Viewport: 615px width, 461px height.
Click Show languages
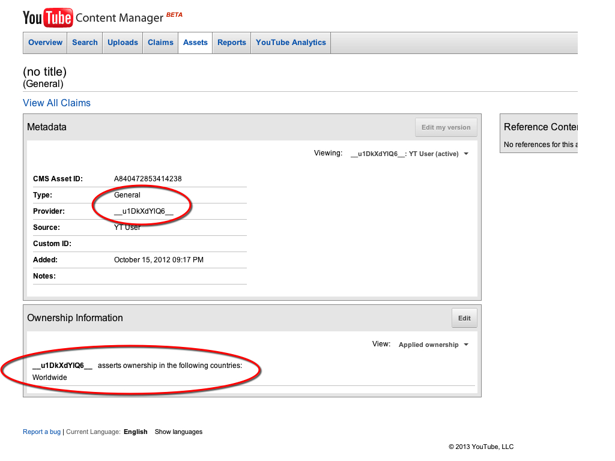pos(178,432)
